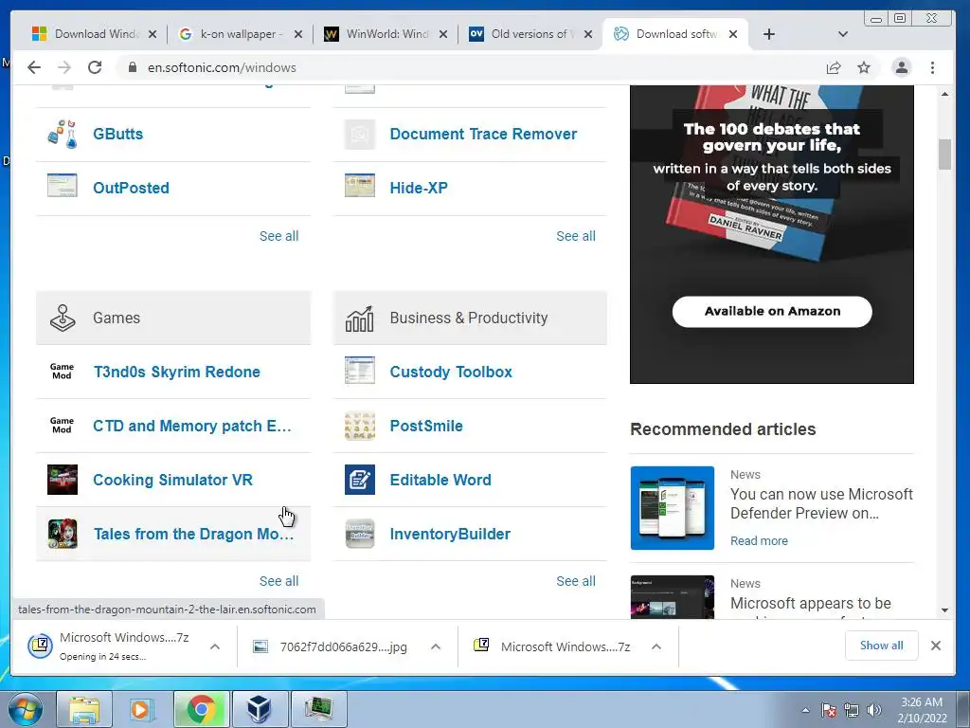Click the InventoryBuilder icon
The height and width of the screenshot is (728, 970).
click(359, 534)
